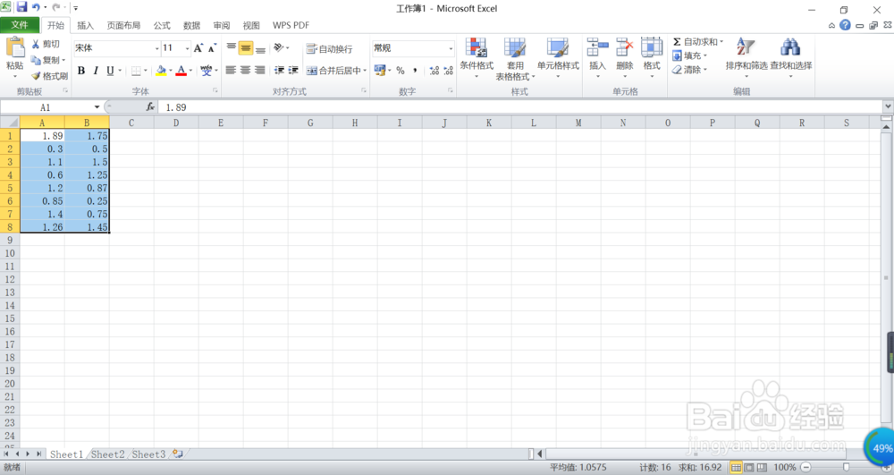Click AutoSum (自动求和) button
This screenshot has height=475, width=894.
[x=695, y=42]
